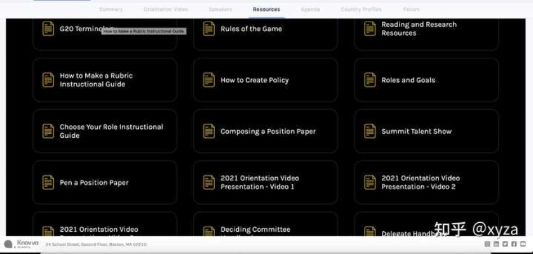Open the Facebook icon in the footer

(x=513, y=244)
